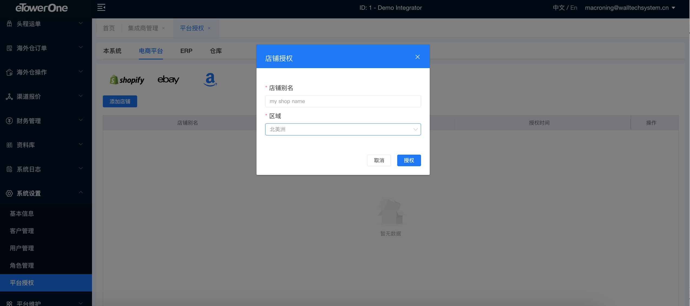Close the 平台授权 tab via its X
The width and height of the screenshot is (690, 306).
209,28
